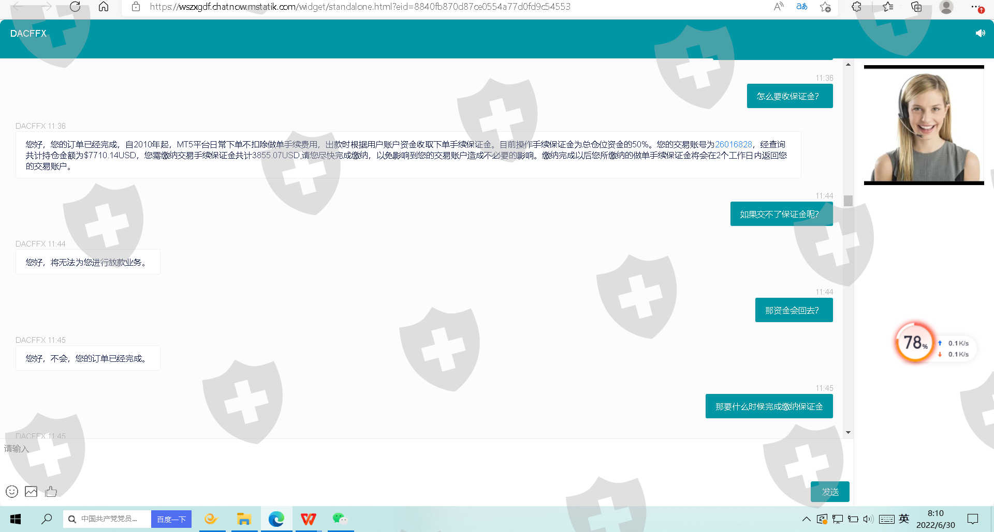
Task: Switch input language indicator 英
Action: click(x=904, y=519)
